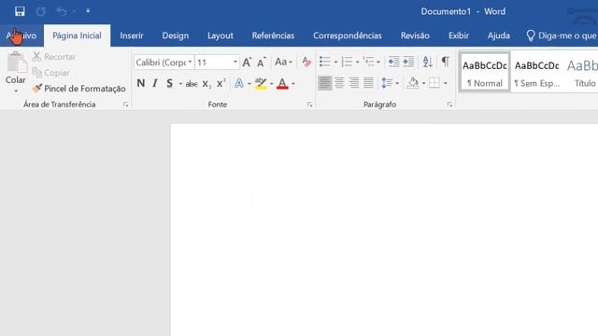
Task: Clear all formatting with eraser icon
Action: point(306,62)
